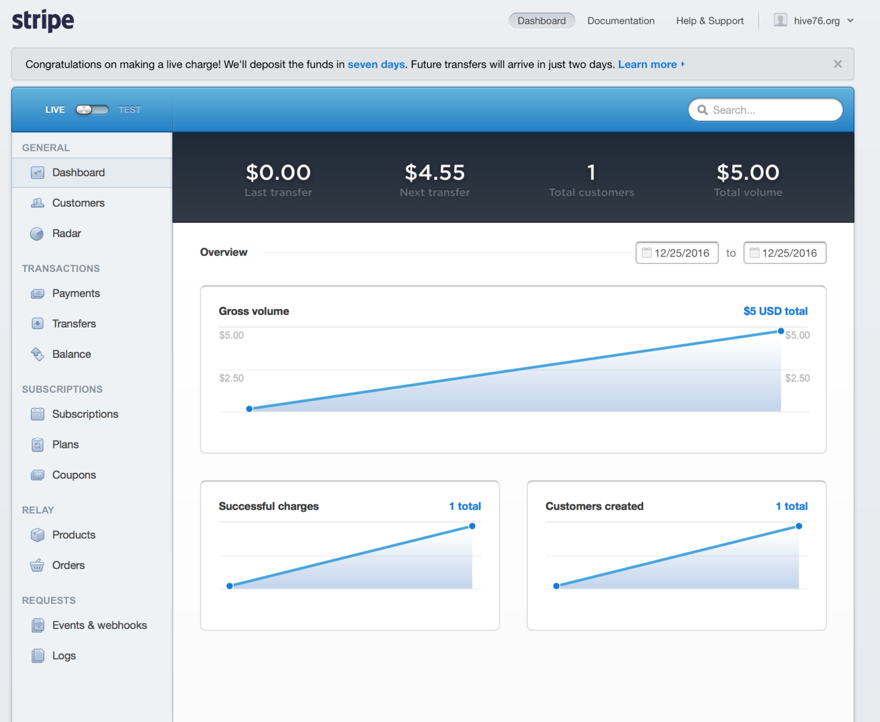
Task: Open Transfers using its icon
Action: click(38, 324)
